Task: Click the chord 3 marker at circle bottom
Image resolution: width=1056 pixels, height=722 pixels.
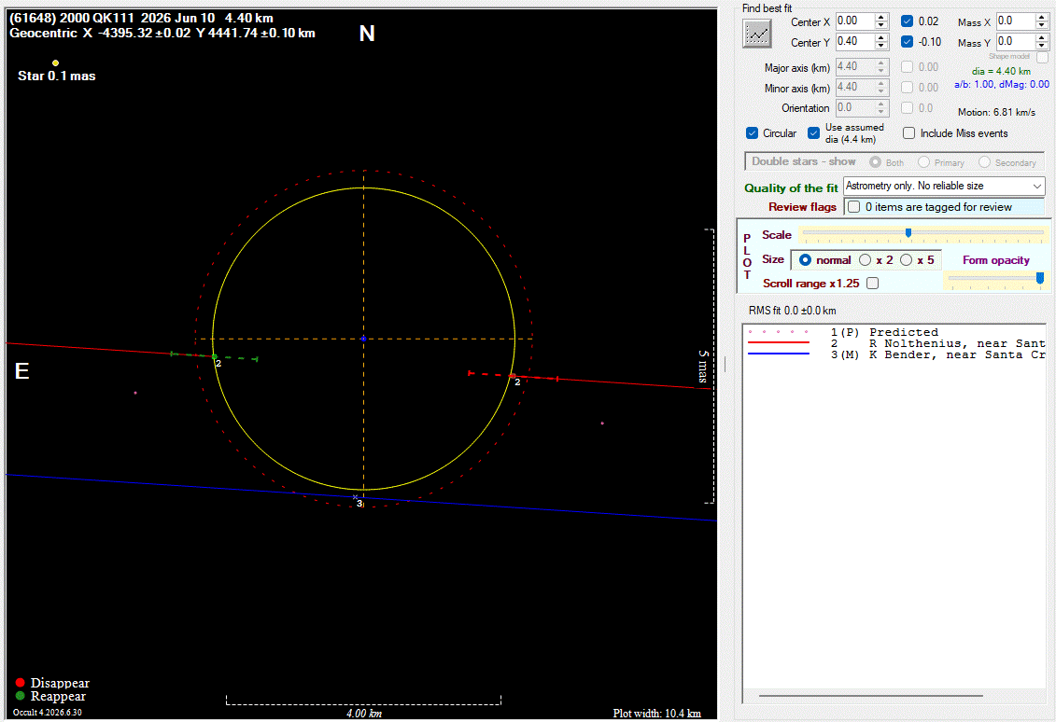Action: coord(356,497)
